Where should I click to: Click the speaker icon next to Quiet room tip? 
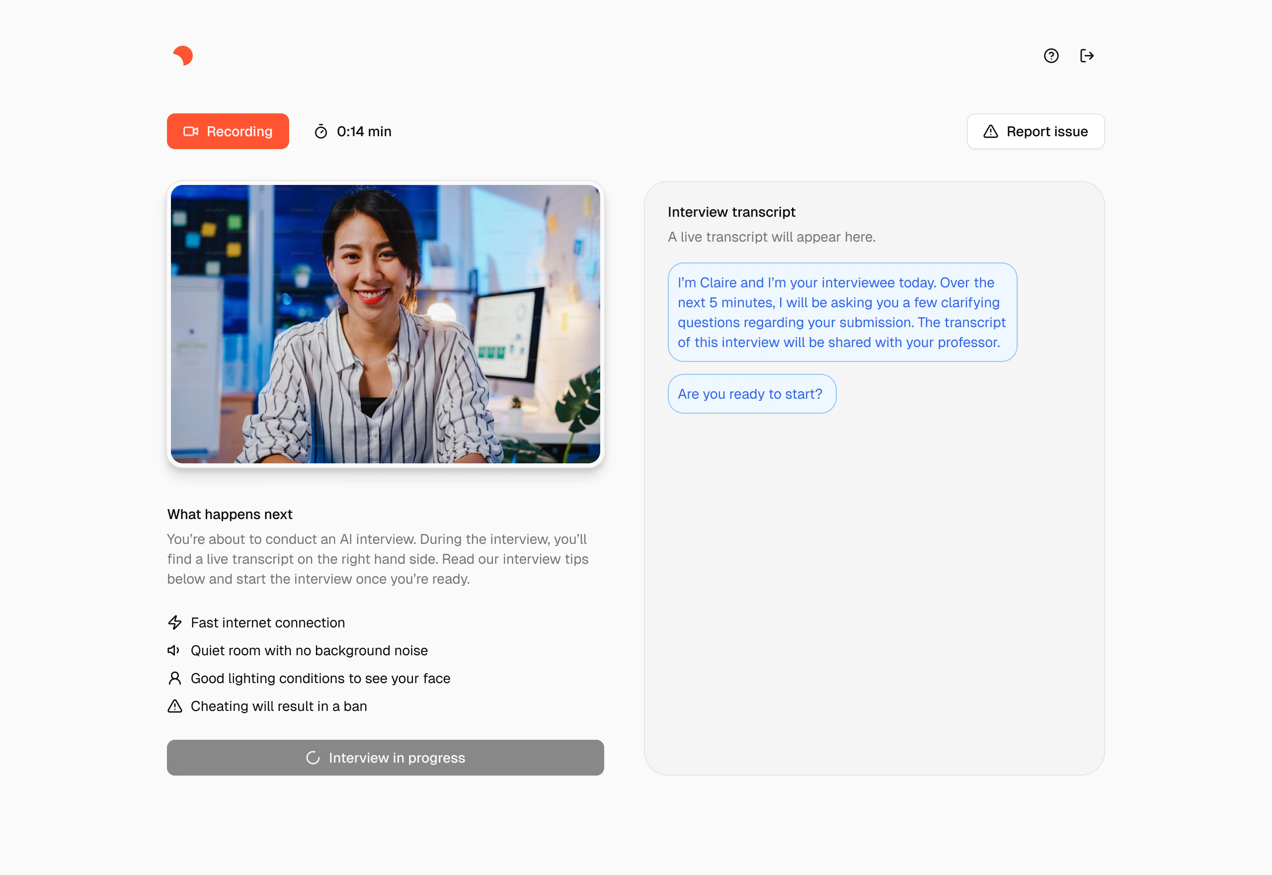click(173, 651)
